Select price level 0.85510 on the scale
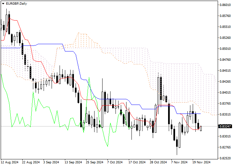Viewport: 233px width, 166px height. (225, 27)
